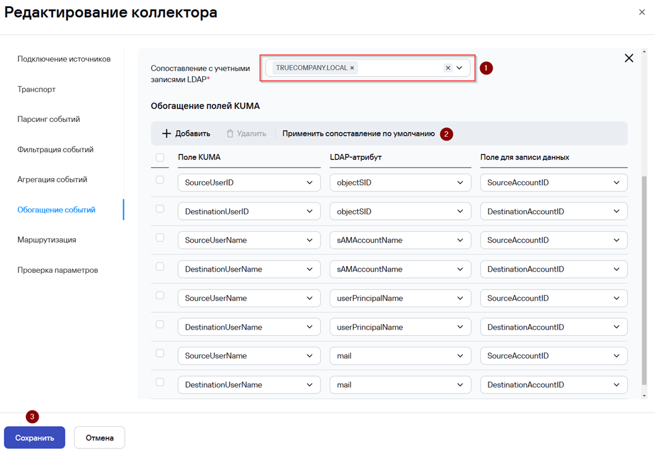Expand the last row's DestinationAccountID dropdown
The height and width of the screenshot is (454, 655).
click(553, 384)
